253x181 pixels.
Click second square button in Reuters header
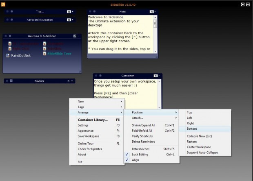(x=11, y=81)
